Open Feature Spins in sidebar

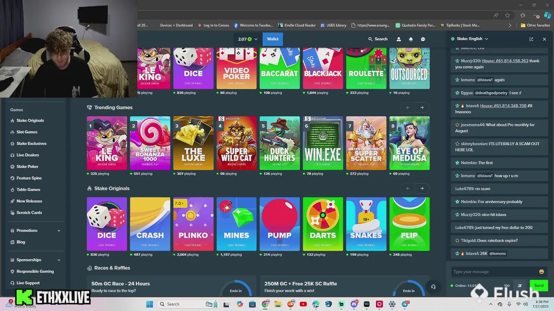(29, 178)
